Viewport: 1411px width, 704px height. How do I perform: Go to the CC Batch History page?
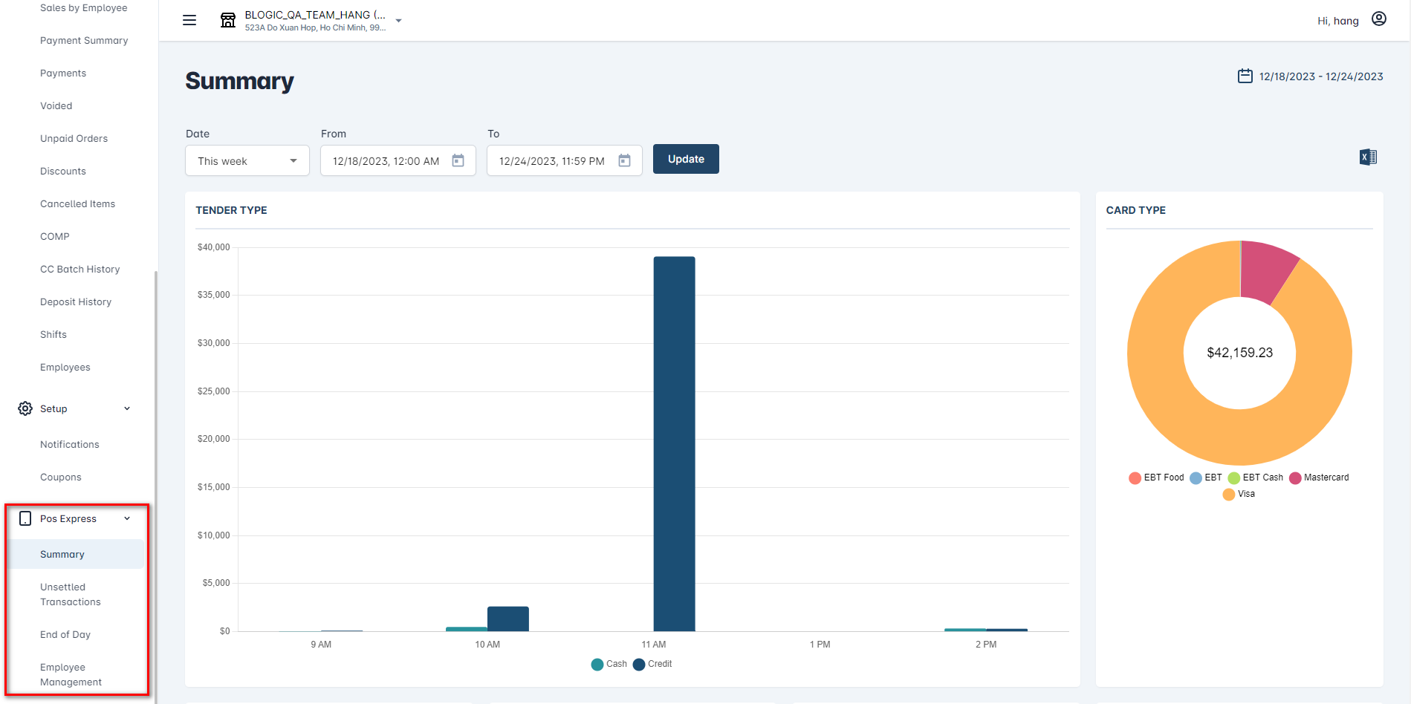(x=80, y=269)
